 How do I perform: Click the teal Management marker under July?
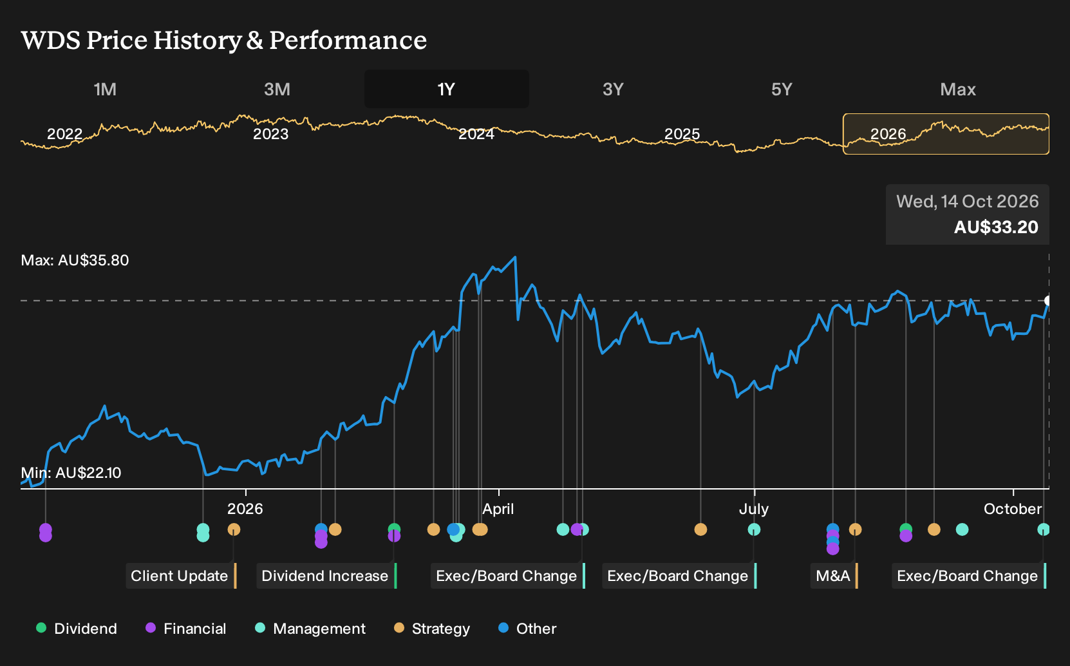[x=754, y=529]
